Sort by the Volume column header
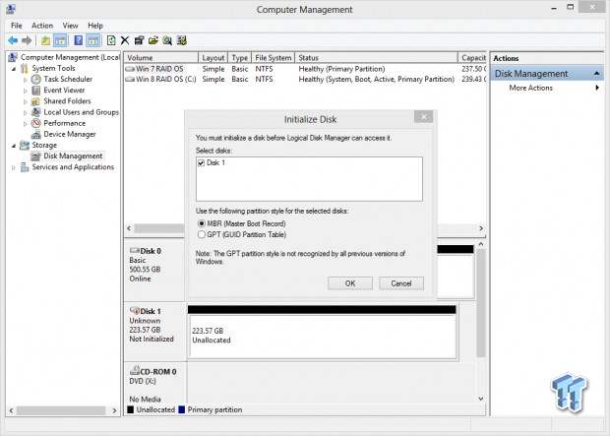 point(161,58)
